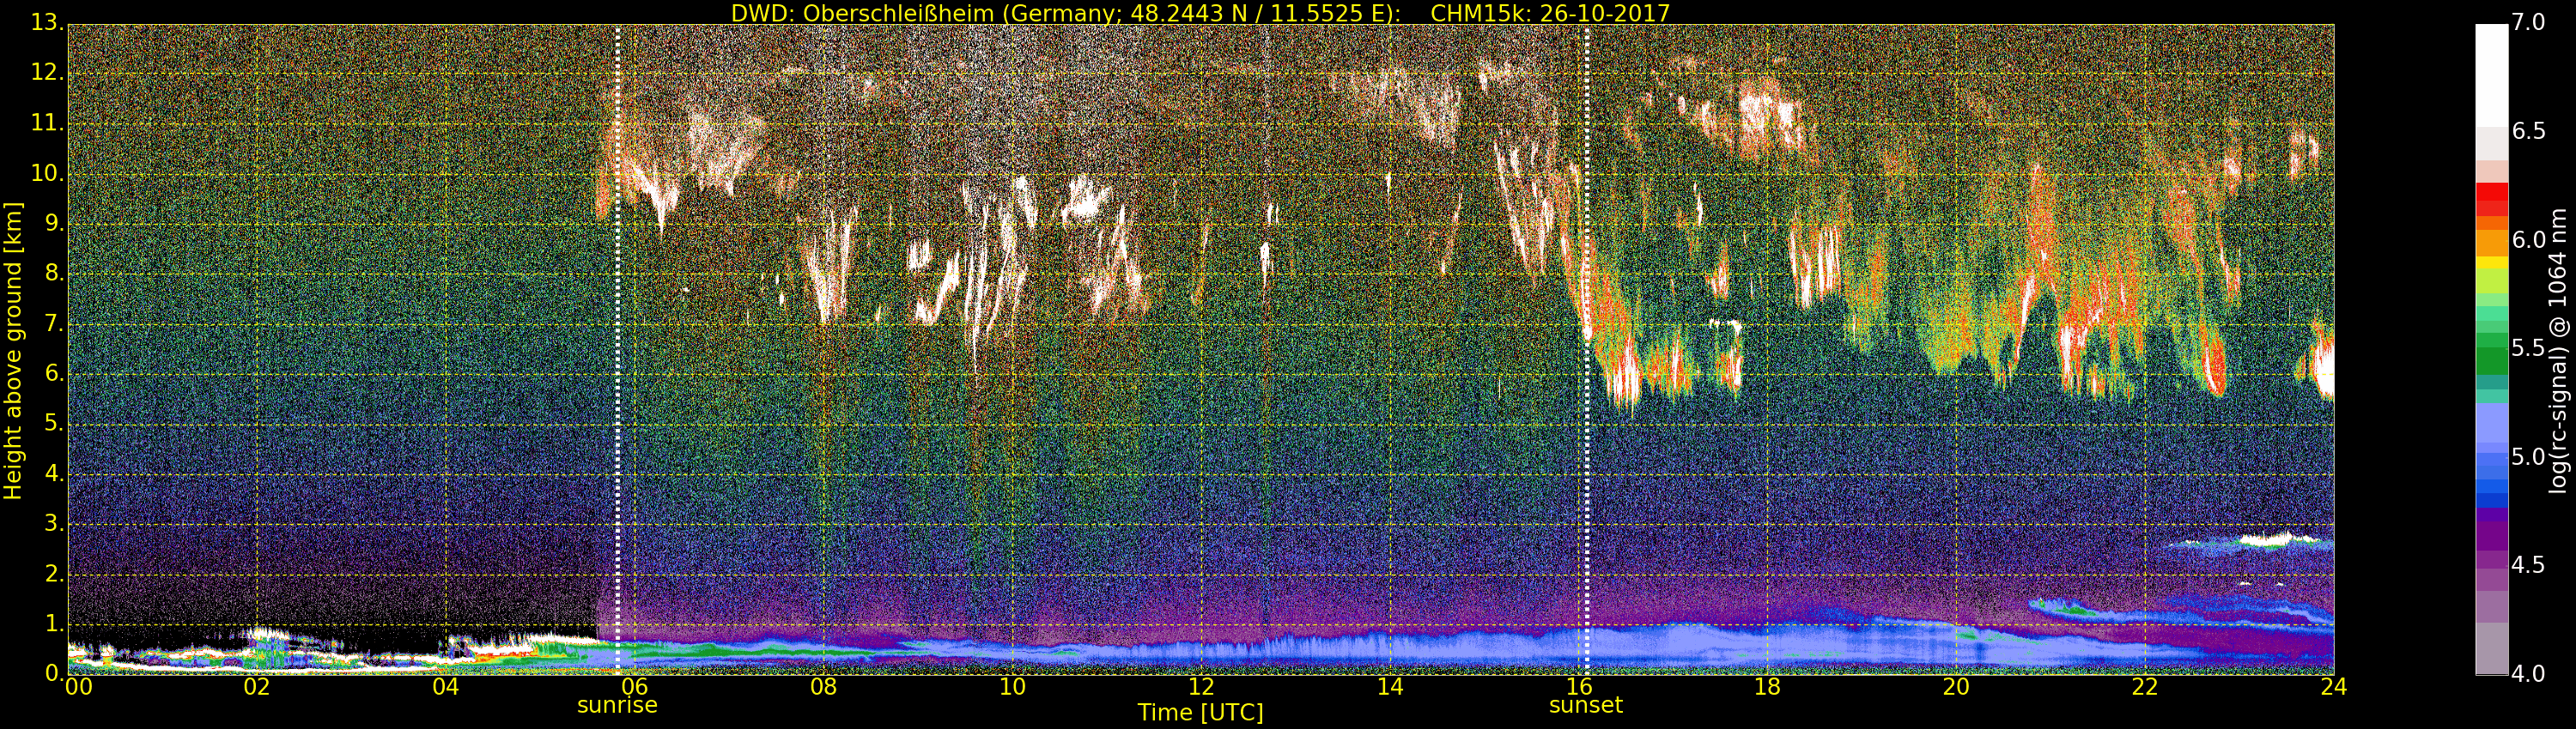Screen dimensions: 2576x729
Task: Click the 6 km tick on height axis
Action: (x=52, y=373)
